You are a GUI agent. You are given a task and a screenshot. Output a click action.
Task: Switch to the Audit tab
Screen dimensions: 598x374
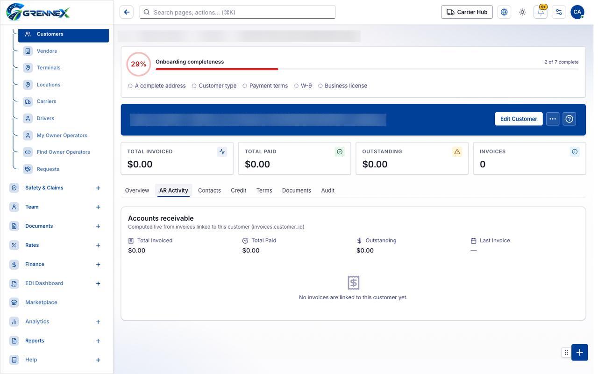coord(327,190)
